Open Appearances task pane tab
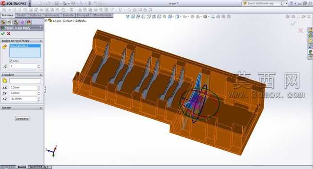The height and width of the screenshot is (169, 313). pyautogui.click(x=310, y=52)
